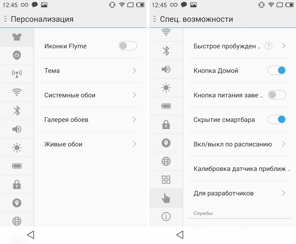Expand the Тема chevron arrow
This screenshot has height=244, width=296.
click(134, 70)
